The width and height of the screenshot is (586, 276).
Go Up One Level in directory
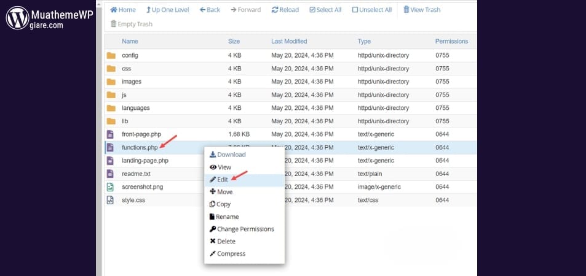point(167,10)
